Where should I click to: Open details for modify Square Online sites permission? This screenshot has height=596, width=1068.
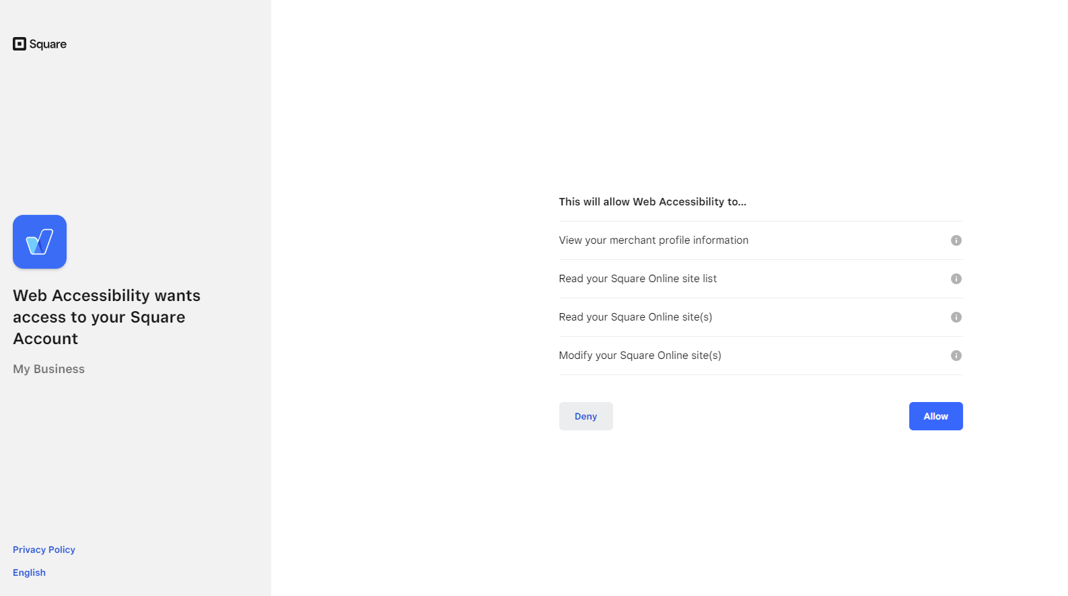[956, 356]
